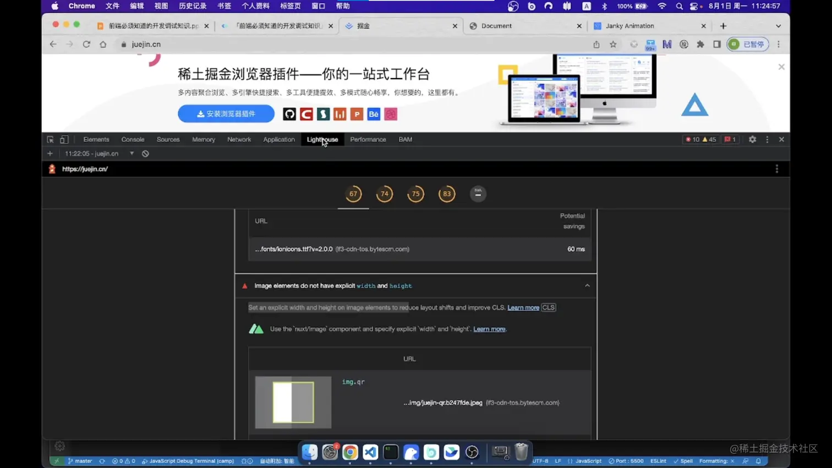Switch to the BAM tab
The height and width of the screenshot is (468, 832).
point(406,140)
